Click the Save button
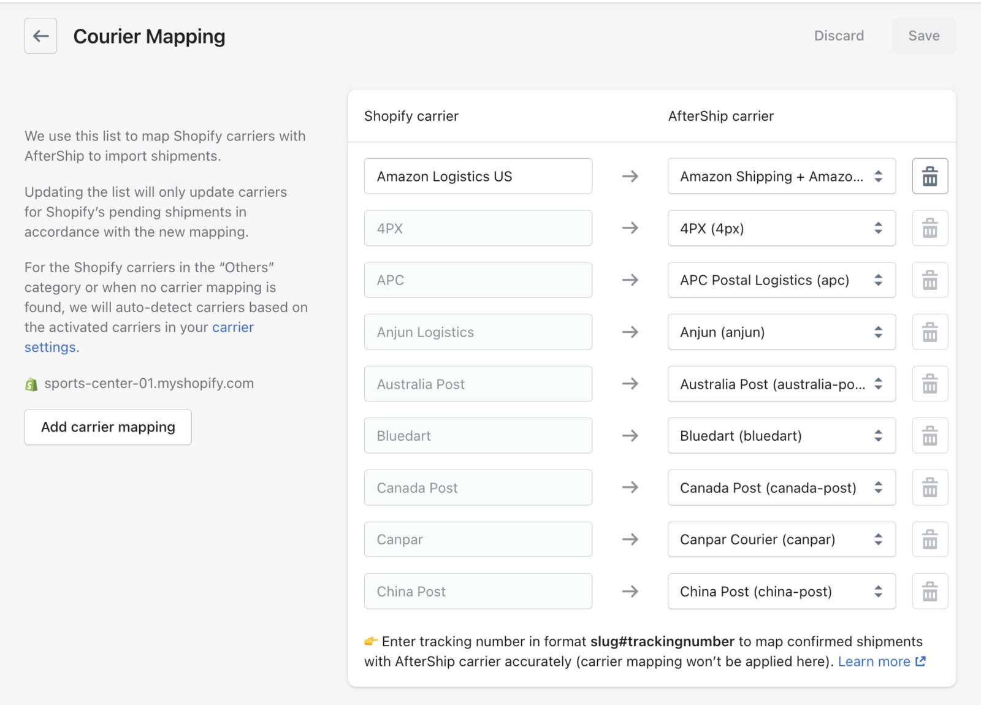The image size is (981, 705). [x=923, y=36]
